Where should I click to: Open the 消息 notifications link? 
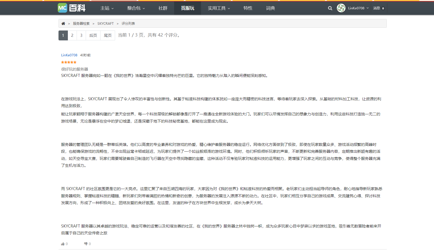(x=379, y=8)
